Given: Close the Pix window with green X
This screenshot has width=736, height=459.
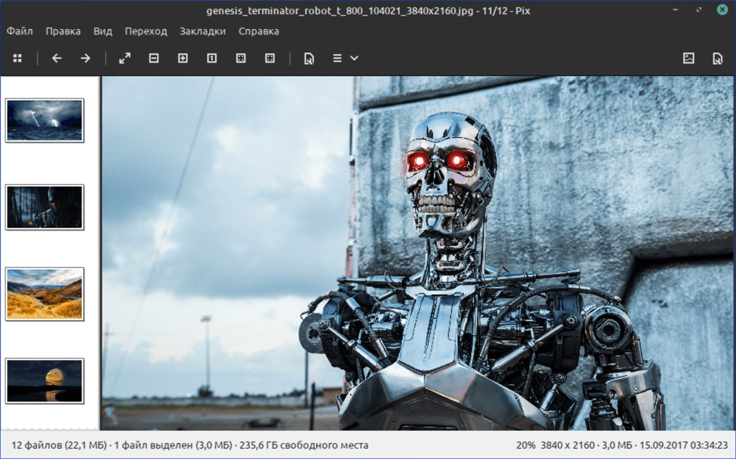Looking at the screenshot, I should (x=723, y=9).
